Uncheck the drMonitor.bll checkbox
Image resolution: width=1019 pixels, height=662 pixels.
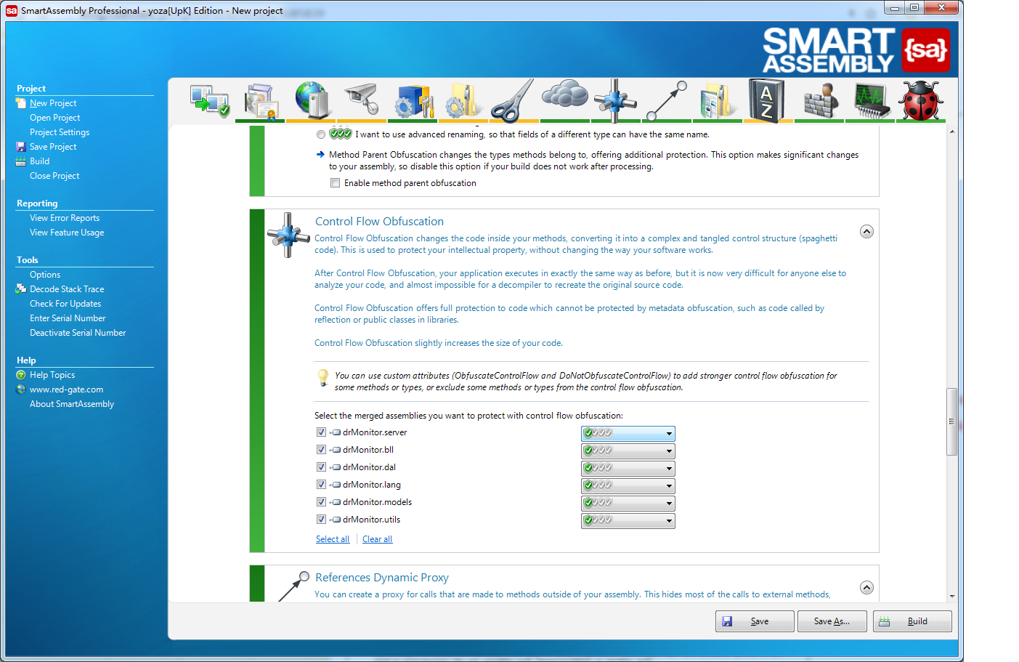pyautogui.click(x=321, y=449)
